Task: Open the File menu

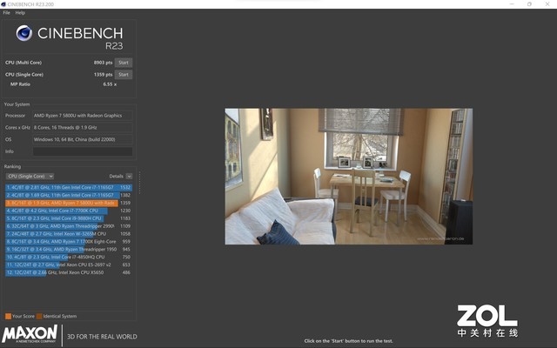Action: coord(6,12)
